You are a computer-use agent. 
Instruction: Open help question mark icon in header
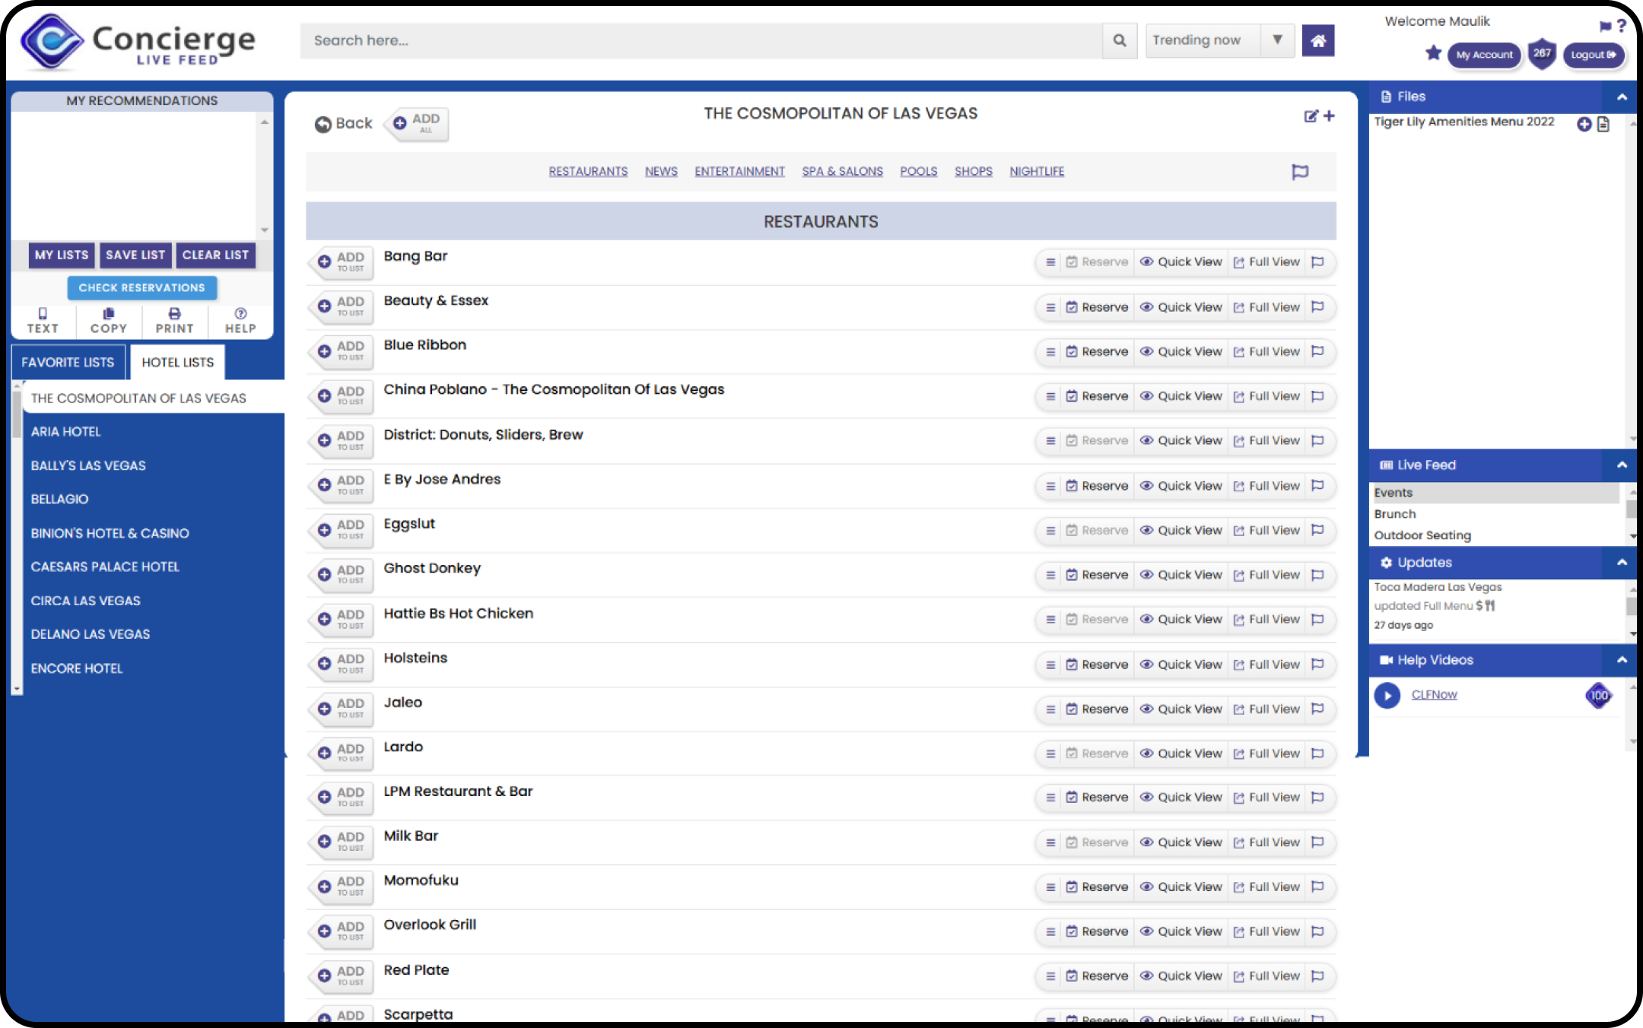(x=1622, y=26)
